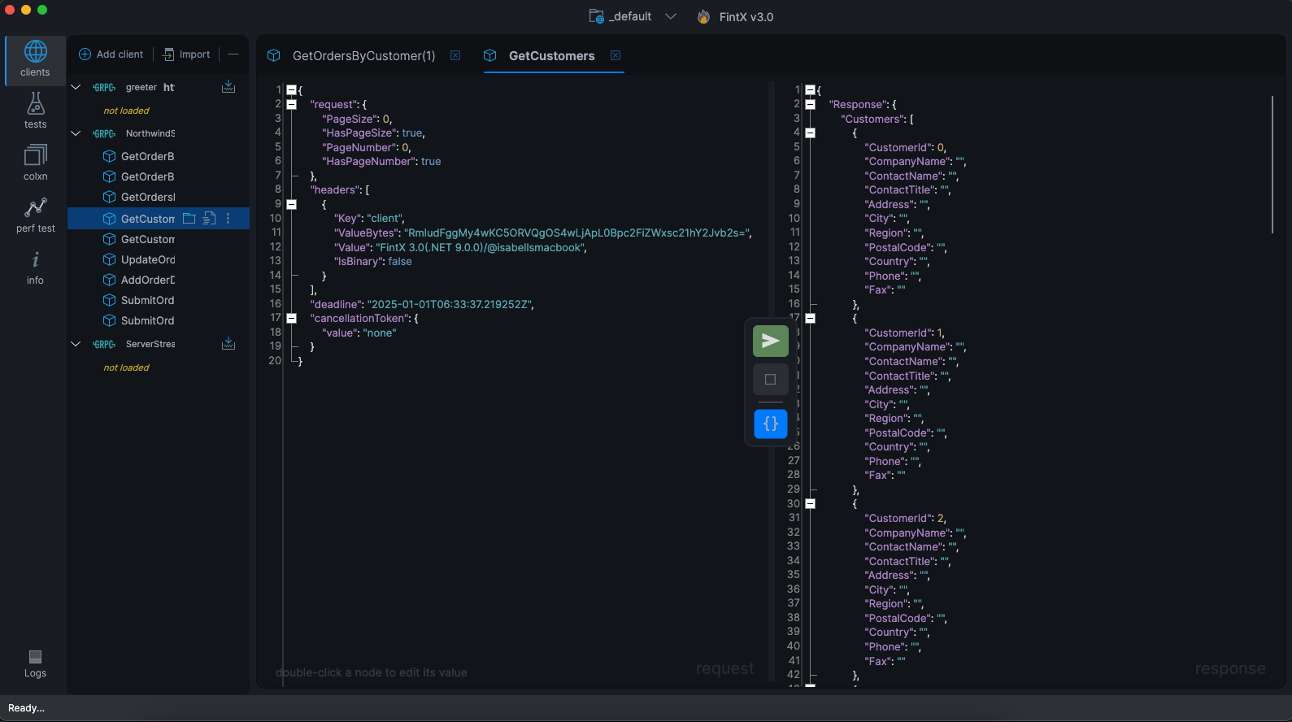The width and height of the screenshot is (1292, 722).
Task: Click the "deadline" timestamp line
Action: pyautogui.click(x=422, y=304)
